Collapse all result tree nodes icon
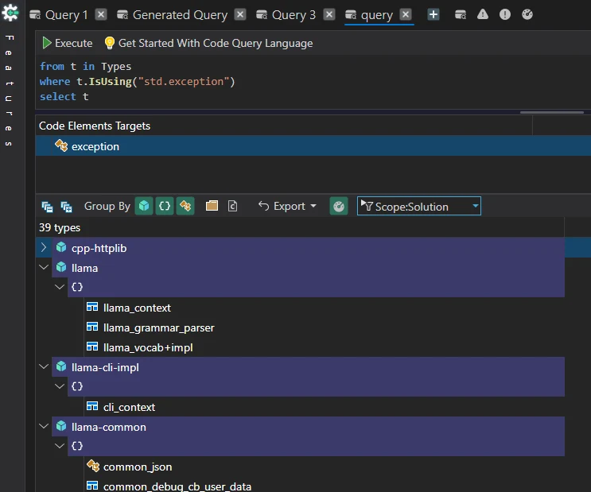The width and height of the screenshot is (591, 492). pos(47,207)
